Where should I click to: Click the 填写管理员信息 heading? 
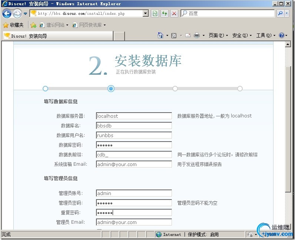(61, 178)
